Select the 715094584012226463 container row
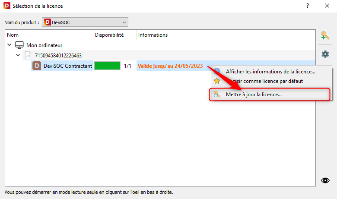The width and height of the screenshot is (337, 199). (x=169, y=55)
